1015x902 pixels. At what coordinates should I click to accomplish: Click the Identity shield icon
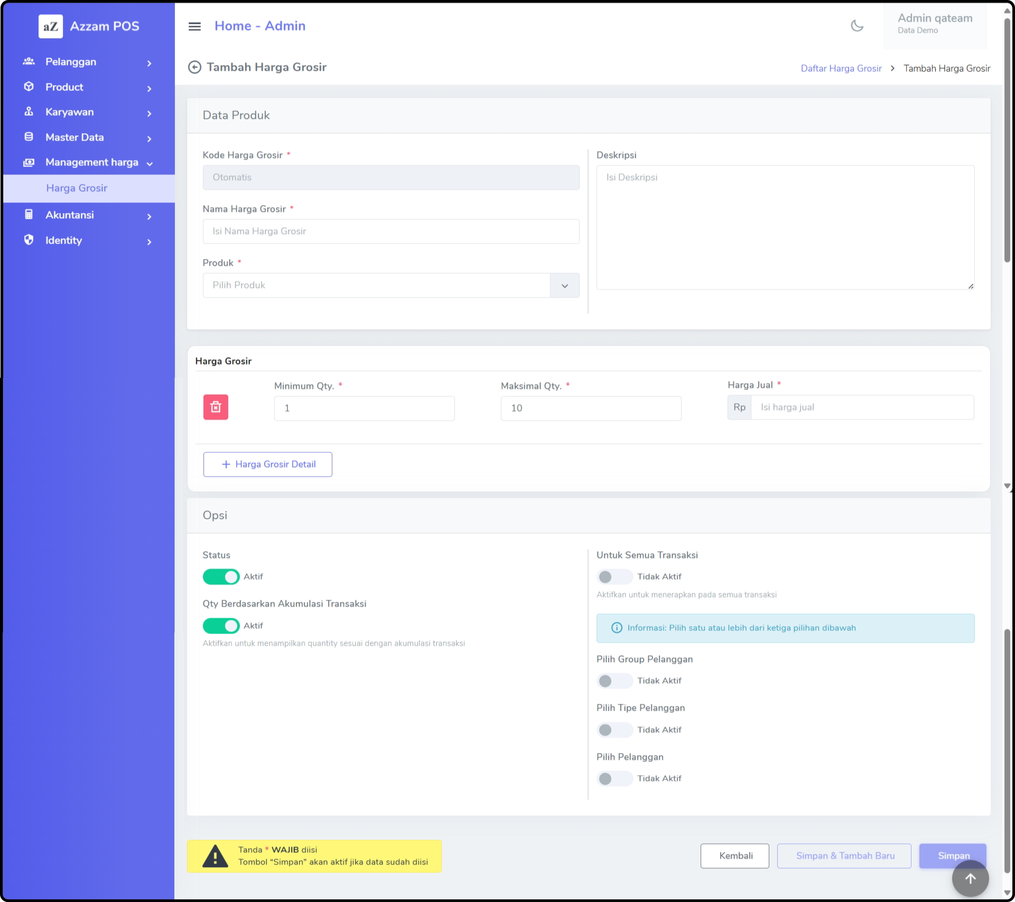click(29, 240)
